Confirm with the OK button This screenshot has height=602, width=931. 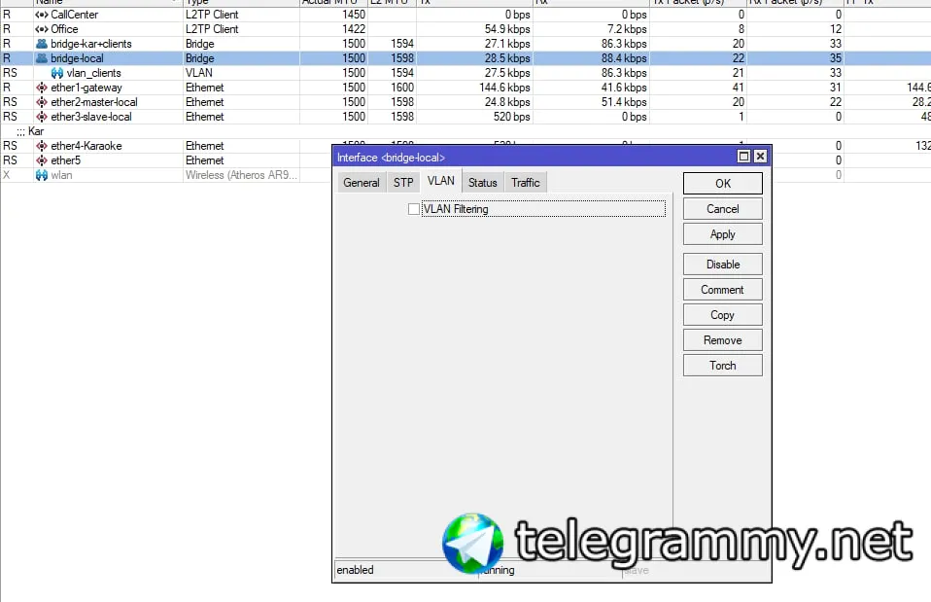point(723,184)
